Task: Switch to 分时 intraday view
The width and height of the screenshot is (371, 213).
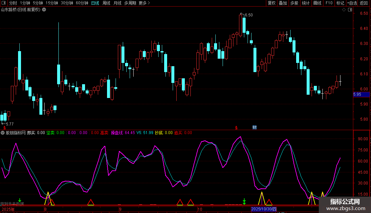Action: pos(13,3)
